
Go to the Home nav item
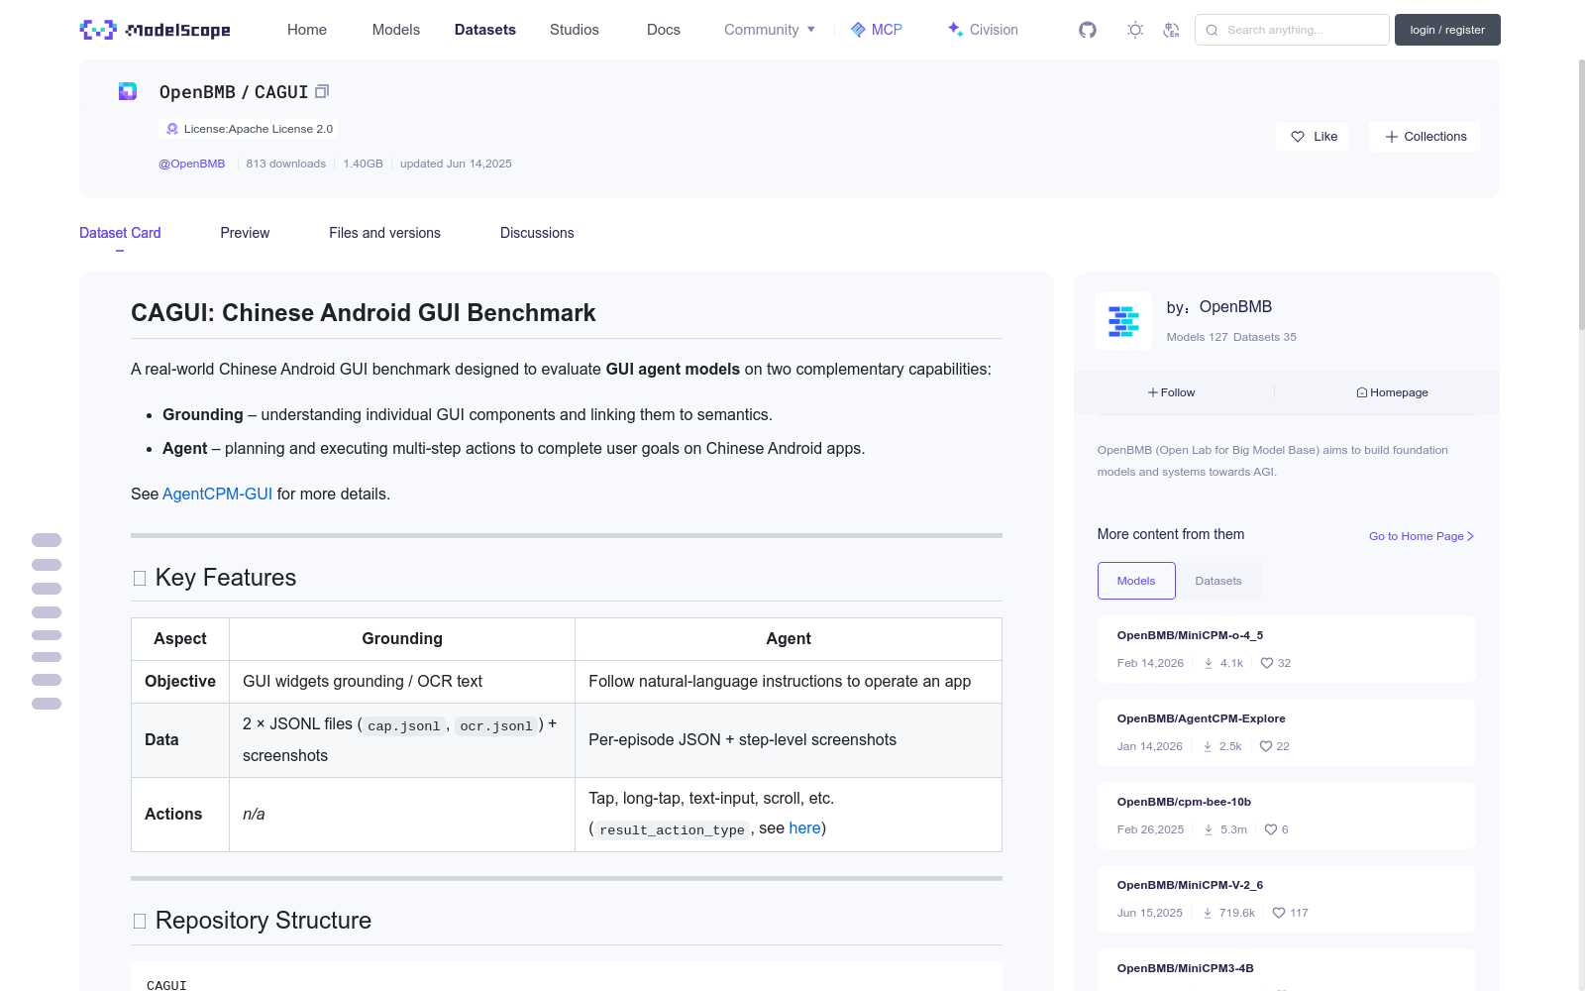point(307,30)
